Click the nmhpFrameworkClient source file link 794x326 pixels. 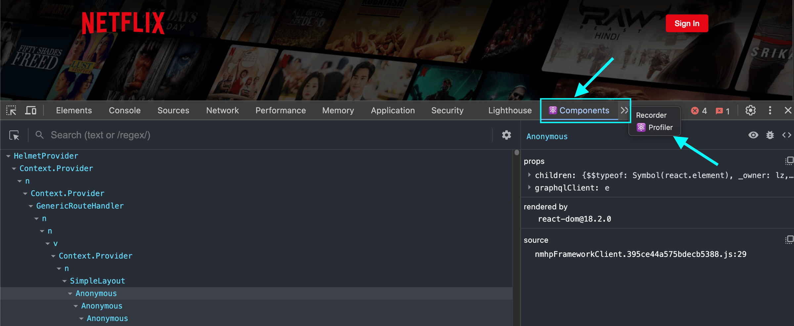640,254
